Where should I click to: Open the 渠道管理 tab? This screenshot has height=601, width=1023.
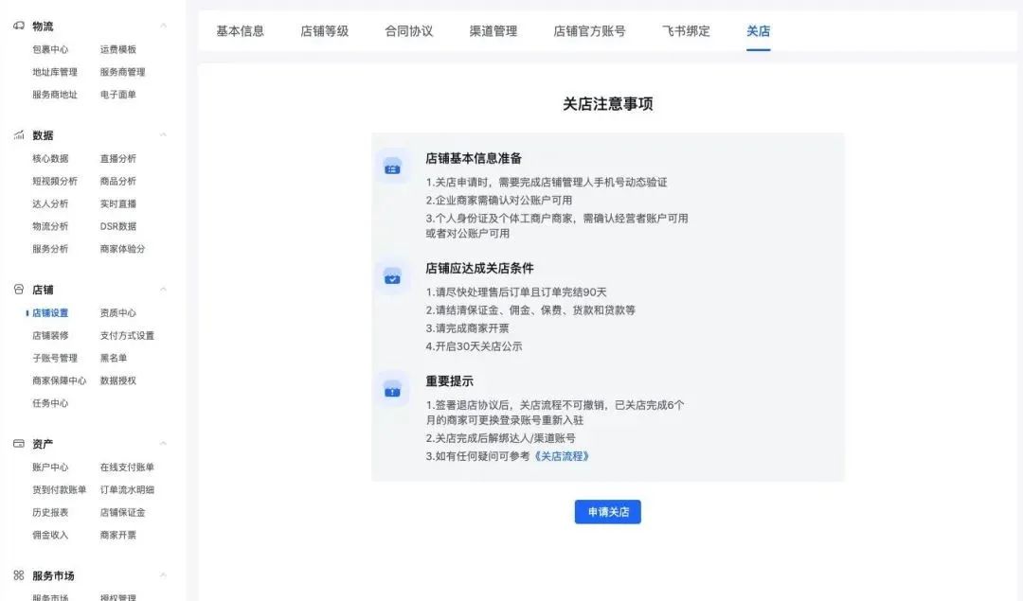coord(492,30)
